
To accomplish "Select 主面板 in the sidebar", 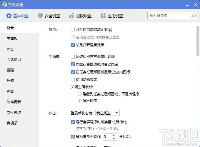I will click(x=19, y=39).
